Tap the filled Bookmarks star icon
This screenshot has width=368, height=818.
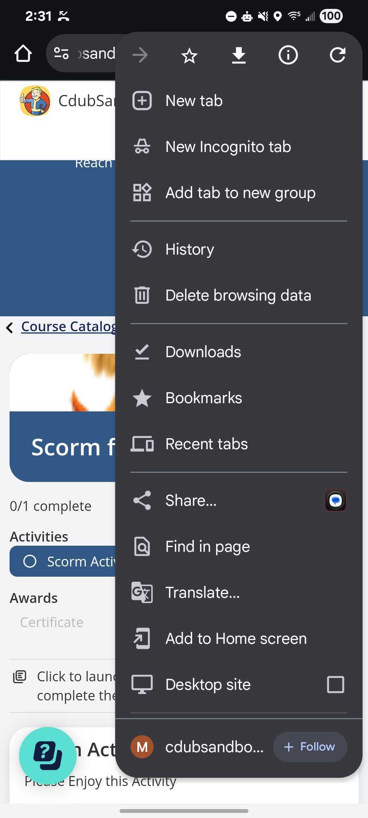(x=142, y=398)
